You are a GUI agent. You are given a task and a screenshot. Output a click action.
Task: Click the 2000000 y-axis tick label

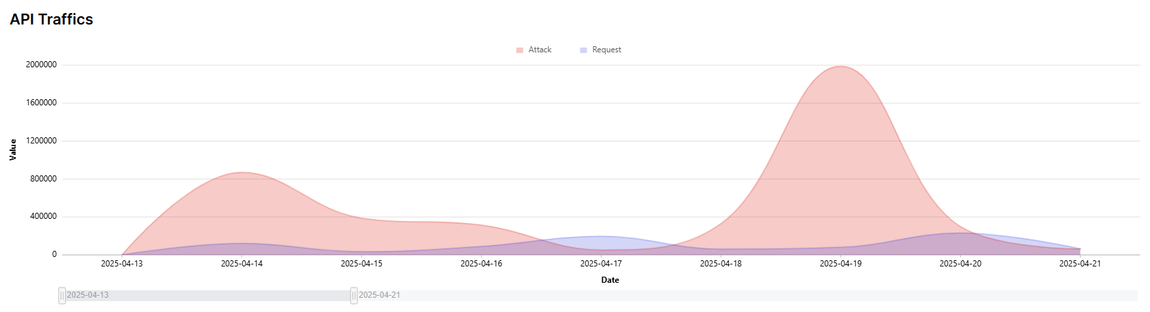coord(42,65)
